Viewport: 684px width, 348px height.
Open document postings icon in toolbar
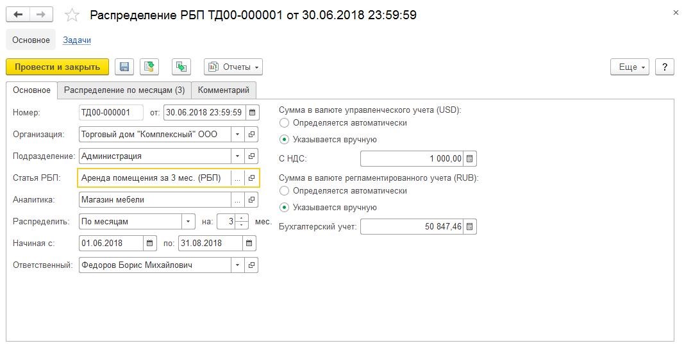[181, 67]
